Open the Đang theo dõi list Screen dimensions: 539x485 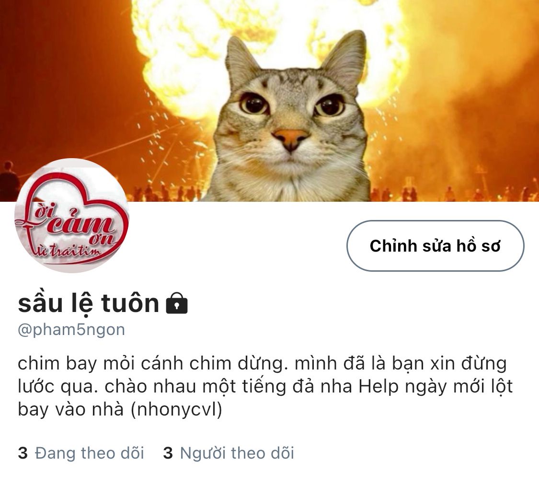pos(81,453)
